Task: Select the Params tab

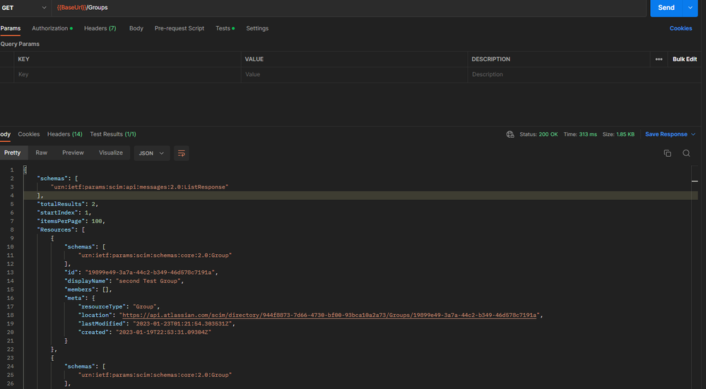Action: click(x=11, y=28)
